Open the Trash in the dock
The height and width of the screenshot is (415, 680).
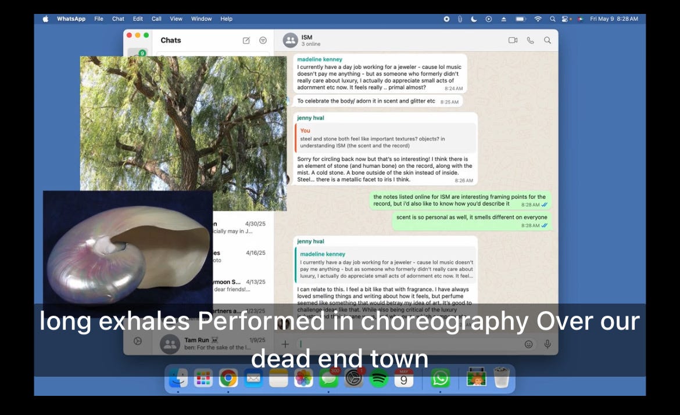click(502, 378)
